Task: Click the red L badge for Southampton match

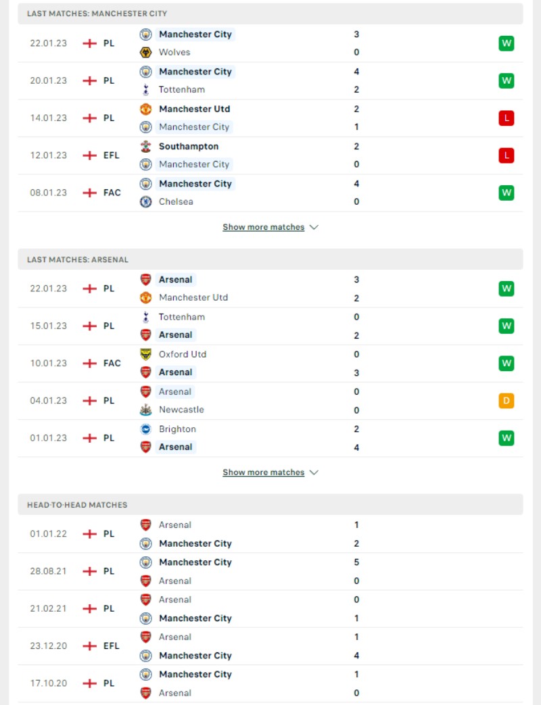Action: 507,155
